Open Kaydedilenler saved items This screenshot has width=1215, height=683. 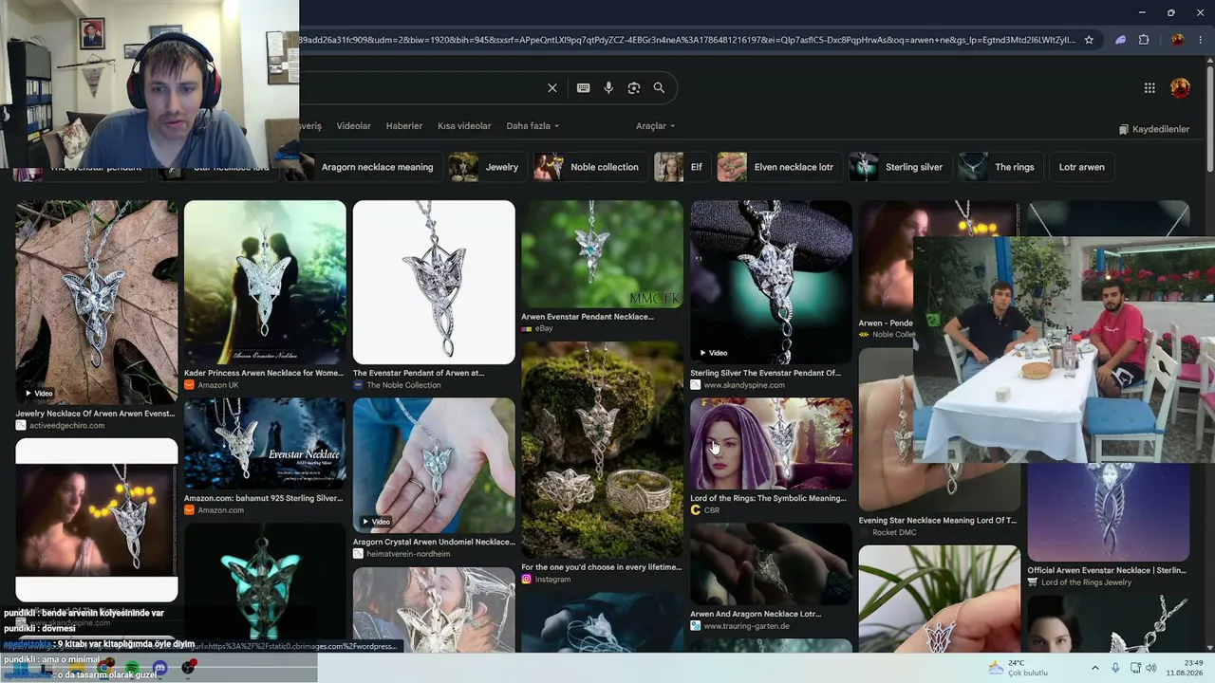pyautogui.click(x=1154, y=129)
